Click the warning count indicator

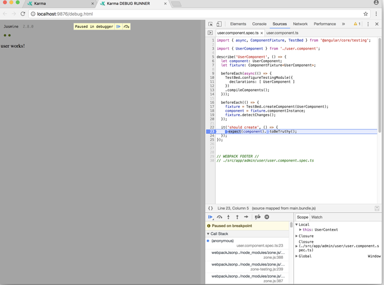[357, 24]
